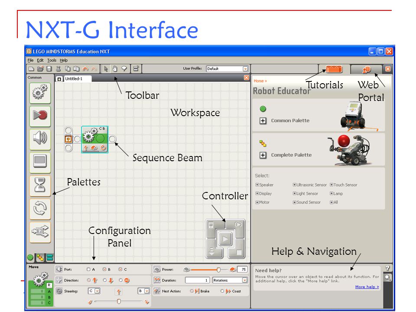
Task: Click the Stop button on the controller
Action: click(238, 252)
